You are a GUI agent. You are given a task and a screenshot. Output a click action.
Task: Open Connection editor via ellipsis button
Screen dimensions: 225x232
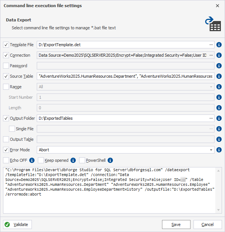pos(211,55)
